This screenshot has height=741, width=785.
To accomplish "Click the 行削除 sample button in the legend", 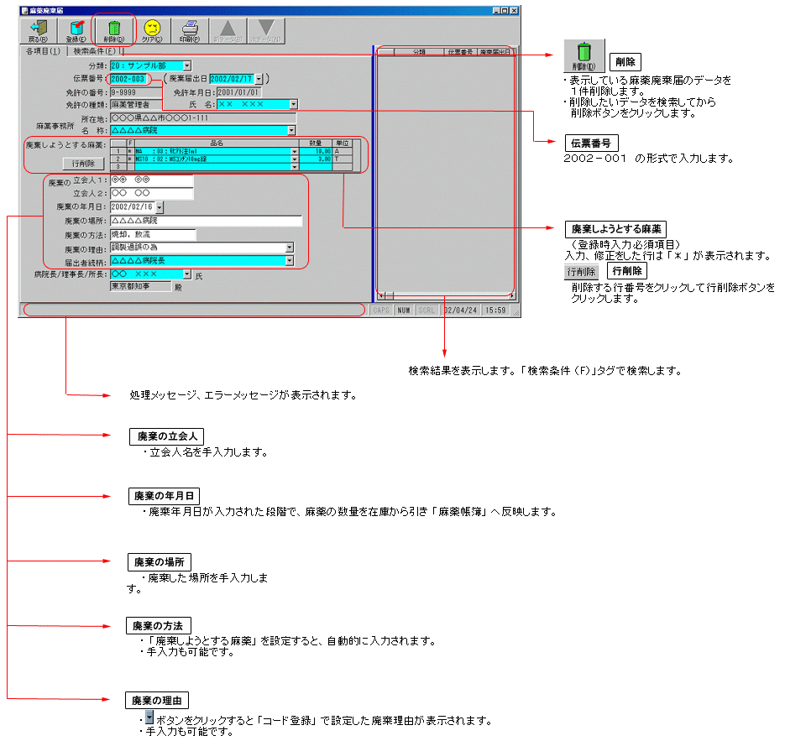I will click(x=581, y=272).
